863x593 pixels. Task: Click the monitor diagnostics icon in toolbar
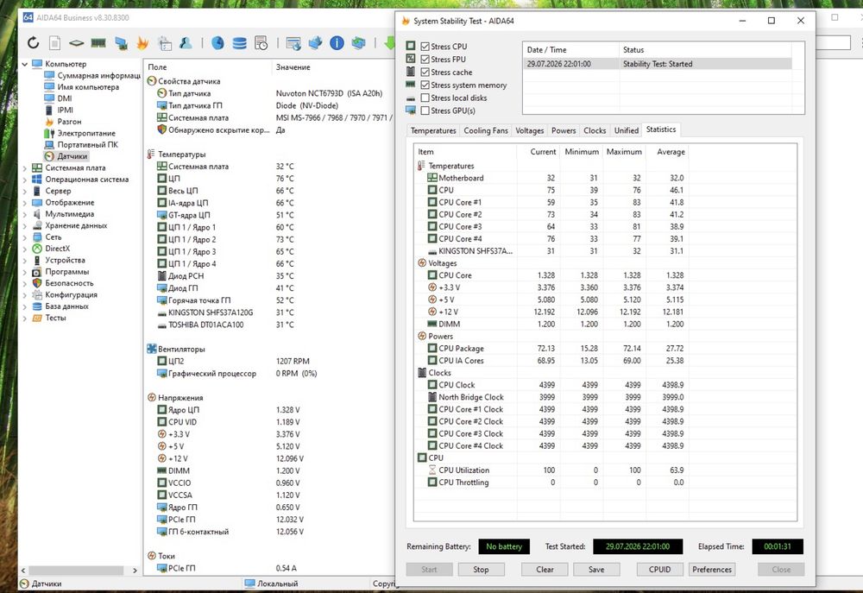click(121, 42)
